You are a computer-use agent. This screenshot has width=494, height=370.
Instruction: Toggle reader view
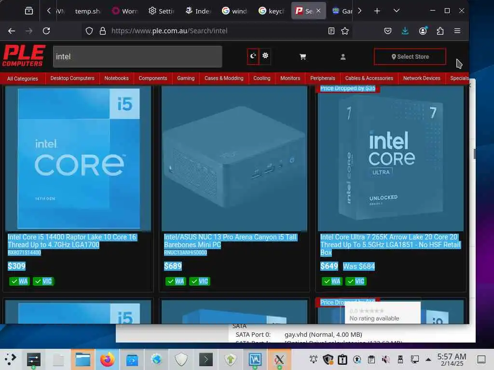point(331,31)
